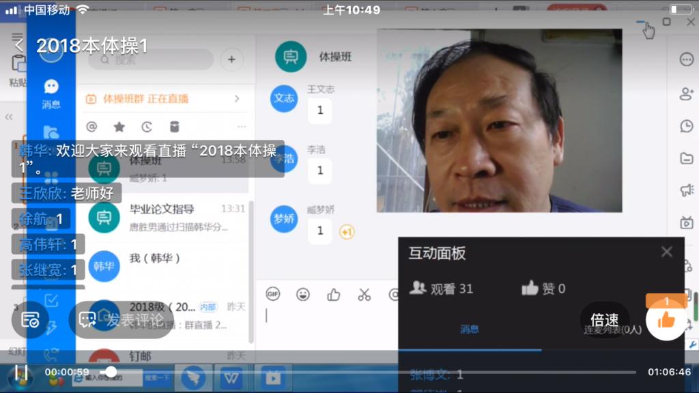Open the 倍速 playback speed option
The image size is (699, 393).
coord(604,320)
